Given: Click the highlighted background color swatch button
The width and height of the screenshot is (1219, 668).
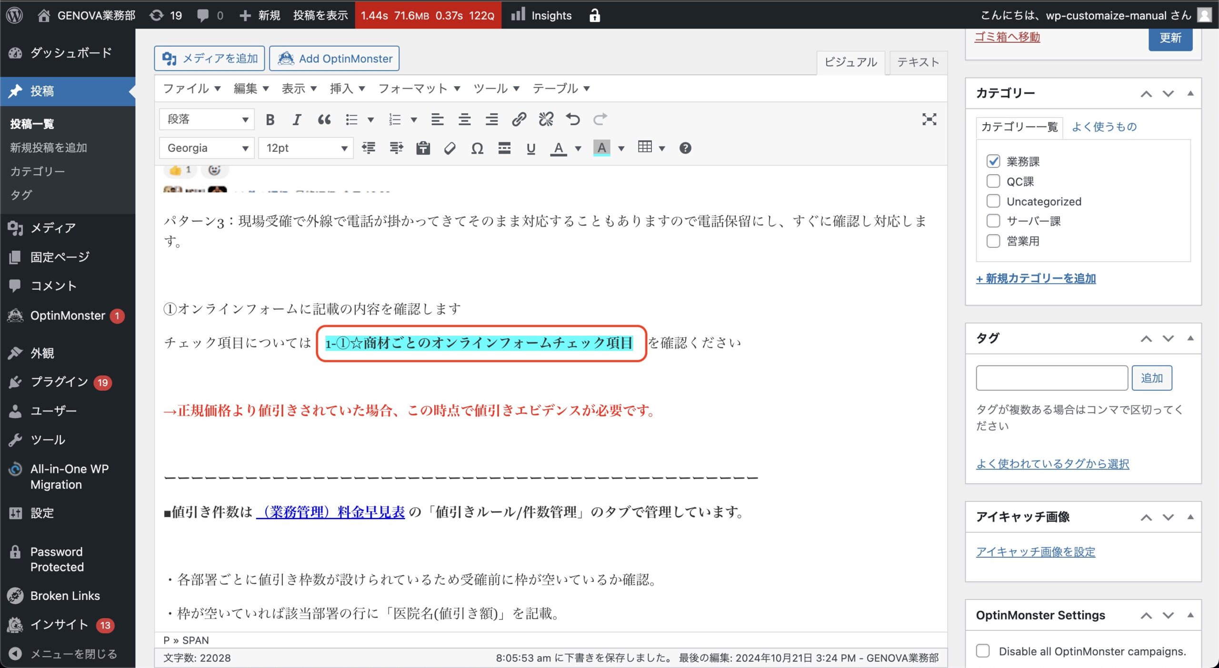Looking at the screenshot, I should pyautogui.click(x=601, y=148).
